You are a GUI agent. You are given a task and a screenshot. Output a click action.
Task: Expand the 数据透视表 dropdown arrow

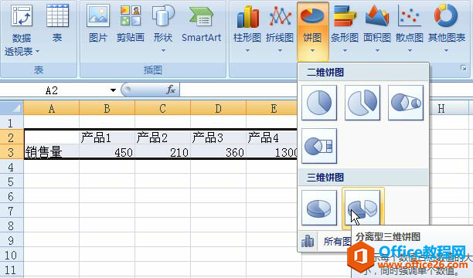[x=38, y=52]
